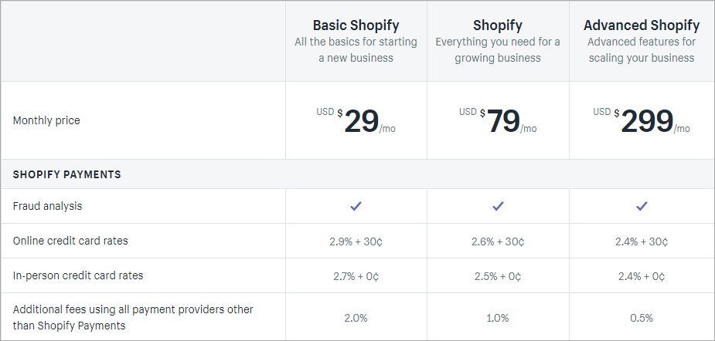Click the Online credit card rates label

70,241
